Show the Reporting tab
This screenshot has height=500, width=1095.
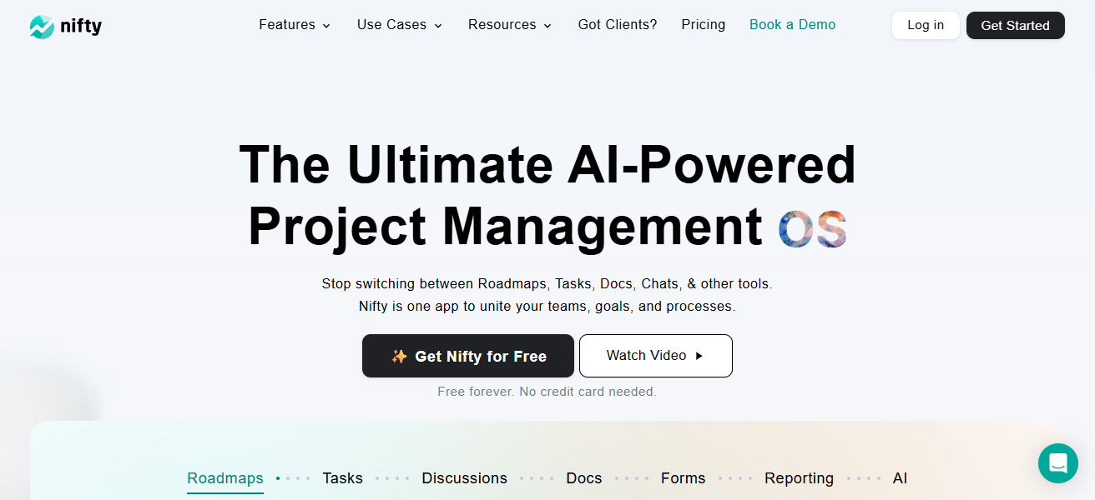799,478
